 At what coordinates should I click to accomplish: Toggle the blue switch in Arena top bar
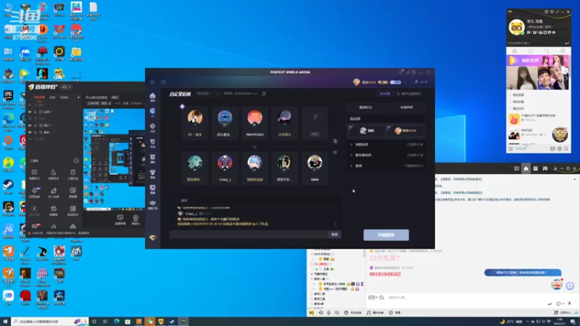[x=395, y=82]
